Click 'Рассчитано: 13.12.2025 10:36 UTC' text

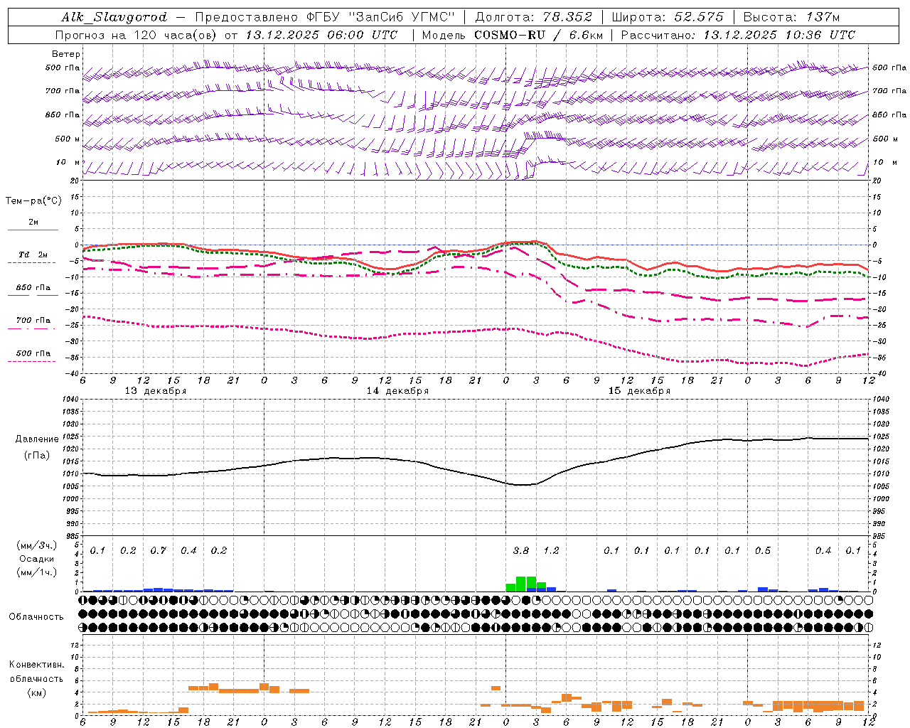[x=738, y=35]
